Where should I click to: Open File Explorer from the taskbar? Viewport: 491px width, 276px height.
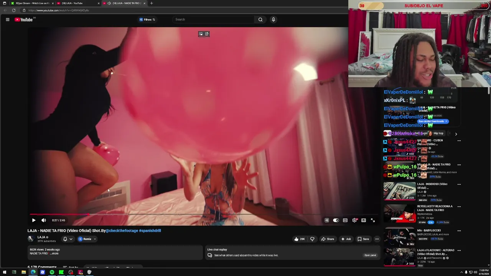[23, 273]
